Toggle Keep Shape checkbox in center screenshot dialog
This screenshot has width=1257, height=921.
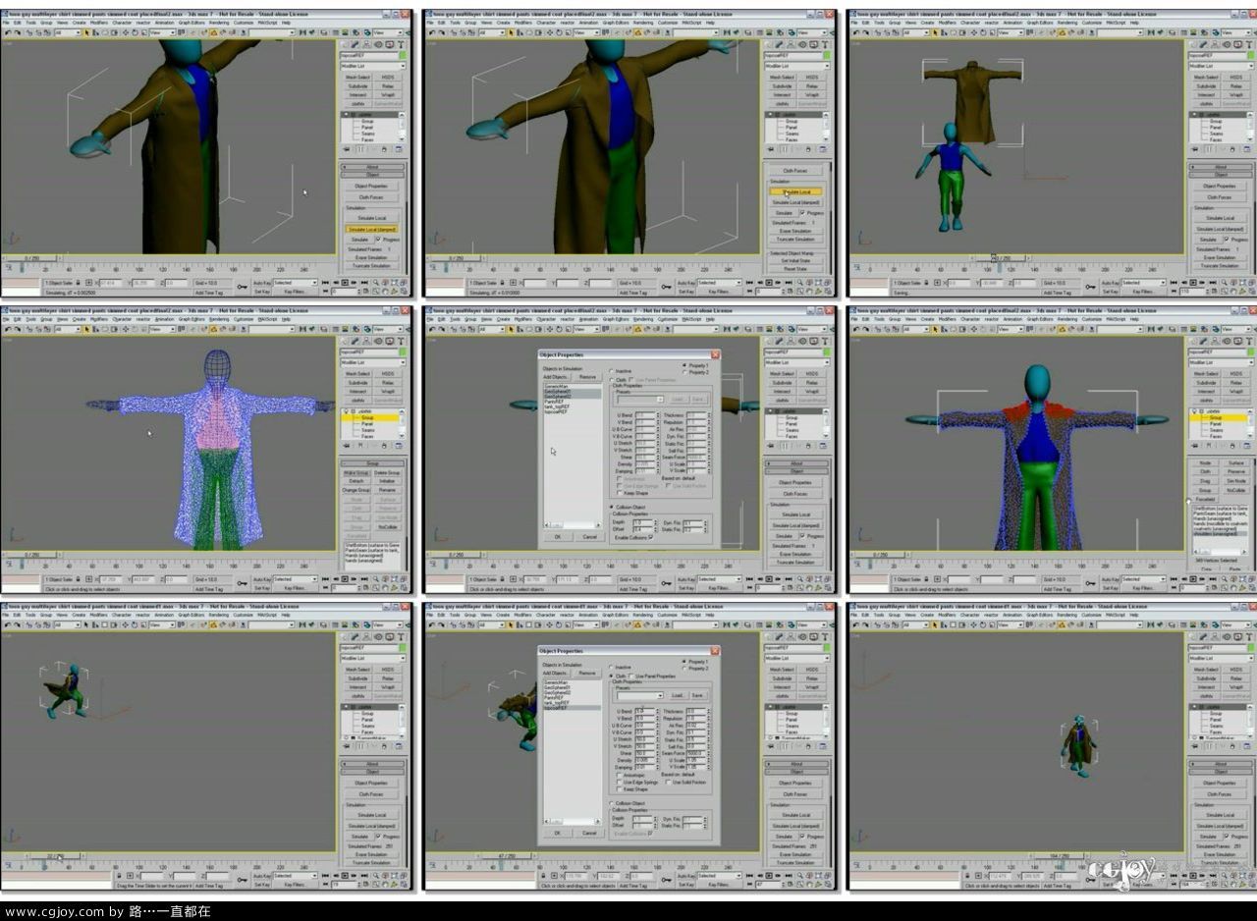tap(619, 493)
